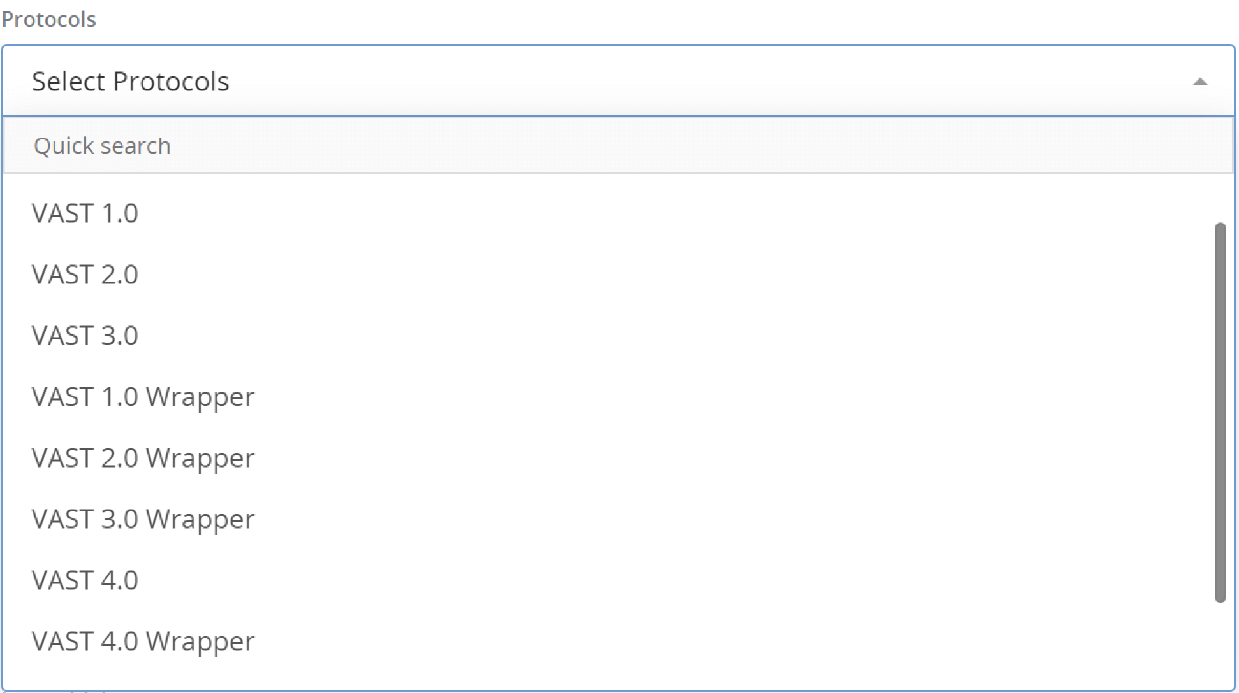Click the Quick search placeholder text
The width and height of the screenshot is (1239, 693).
[102, 146]
